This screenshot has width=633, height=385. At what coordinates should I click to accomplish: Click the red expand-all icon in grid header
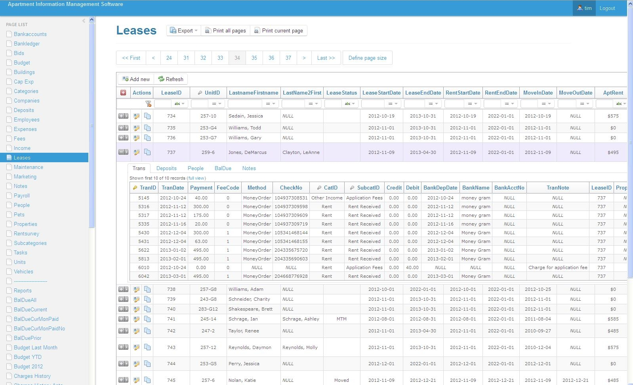123,93
